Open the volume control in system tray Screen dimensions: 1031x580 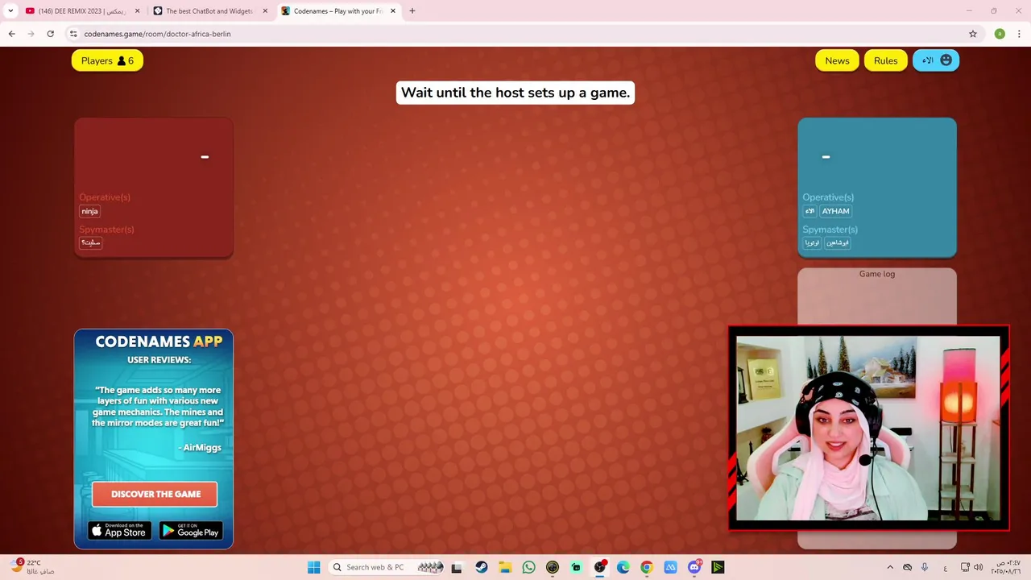pyautogui.click(x=979, y=567)
